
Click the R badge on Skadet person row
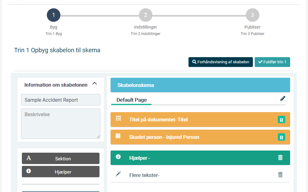282,137
